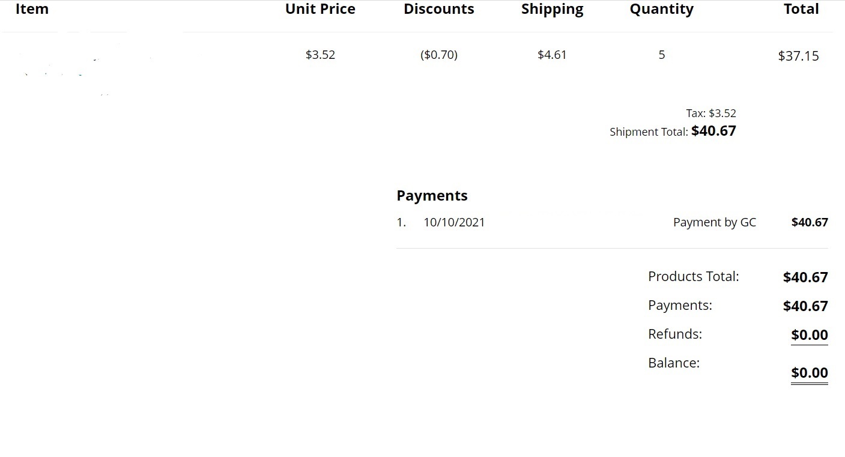This screenshot has height=457, width=845.
Task: Click the Refunds label
Action: (x=674, y=334)
